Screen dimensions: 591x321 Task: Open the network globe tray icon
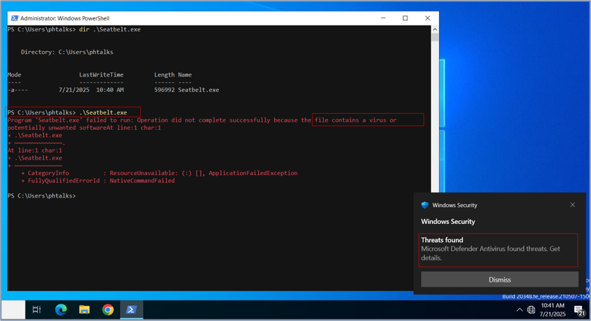pos(531,310)
